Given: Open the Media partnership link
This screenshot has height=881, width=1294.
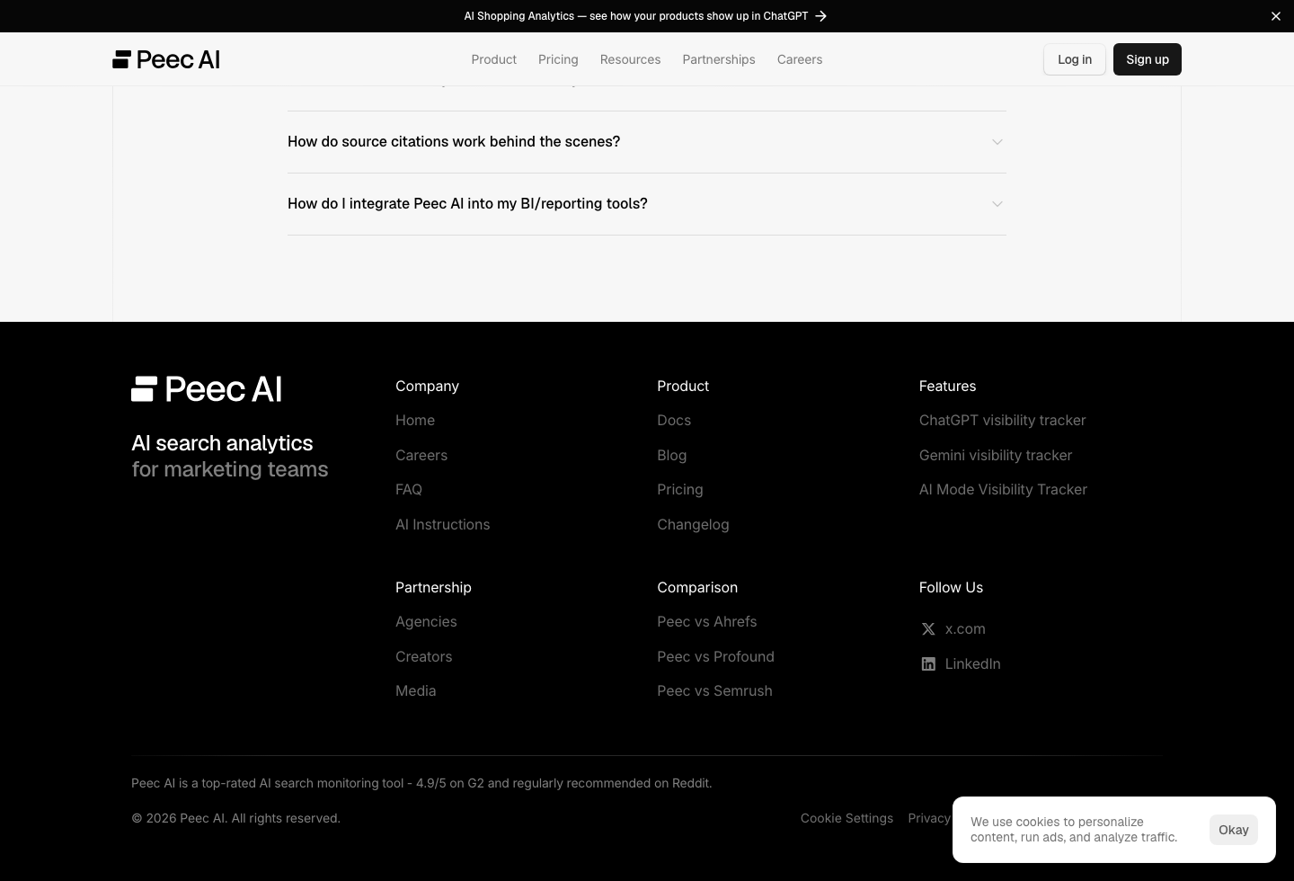Looking at the screenshot, I should (x=416, y=691).
